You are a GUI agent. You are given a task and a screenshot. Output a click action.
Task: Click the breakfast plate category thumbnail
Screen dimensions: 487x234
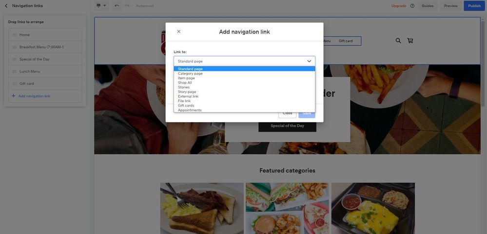point(202,208)
